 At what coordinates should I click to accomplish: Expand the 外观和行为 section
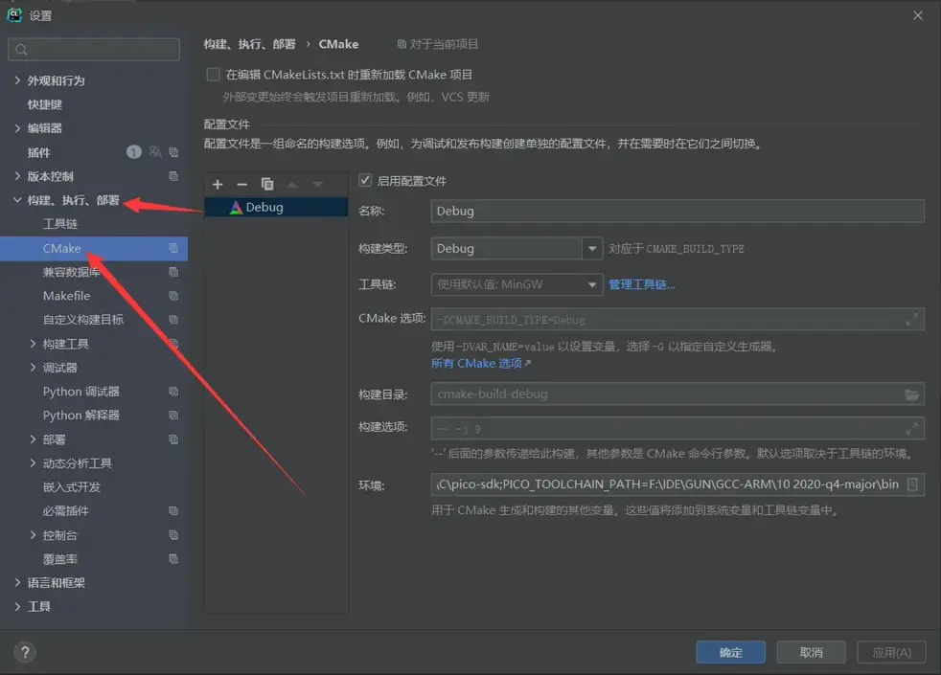16,80
